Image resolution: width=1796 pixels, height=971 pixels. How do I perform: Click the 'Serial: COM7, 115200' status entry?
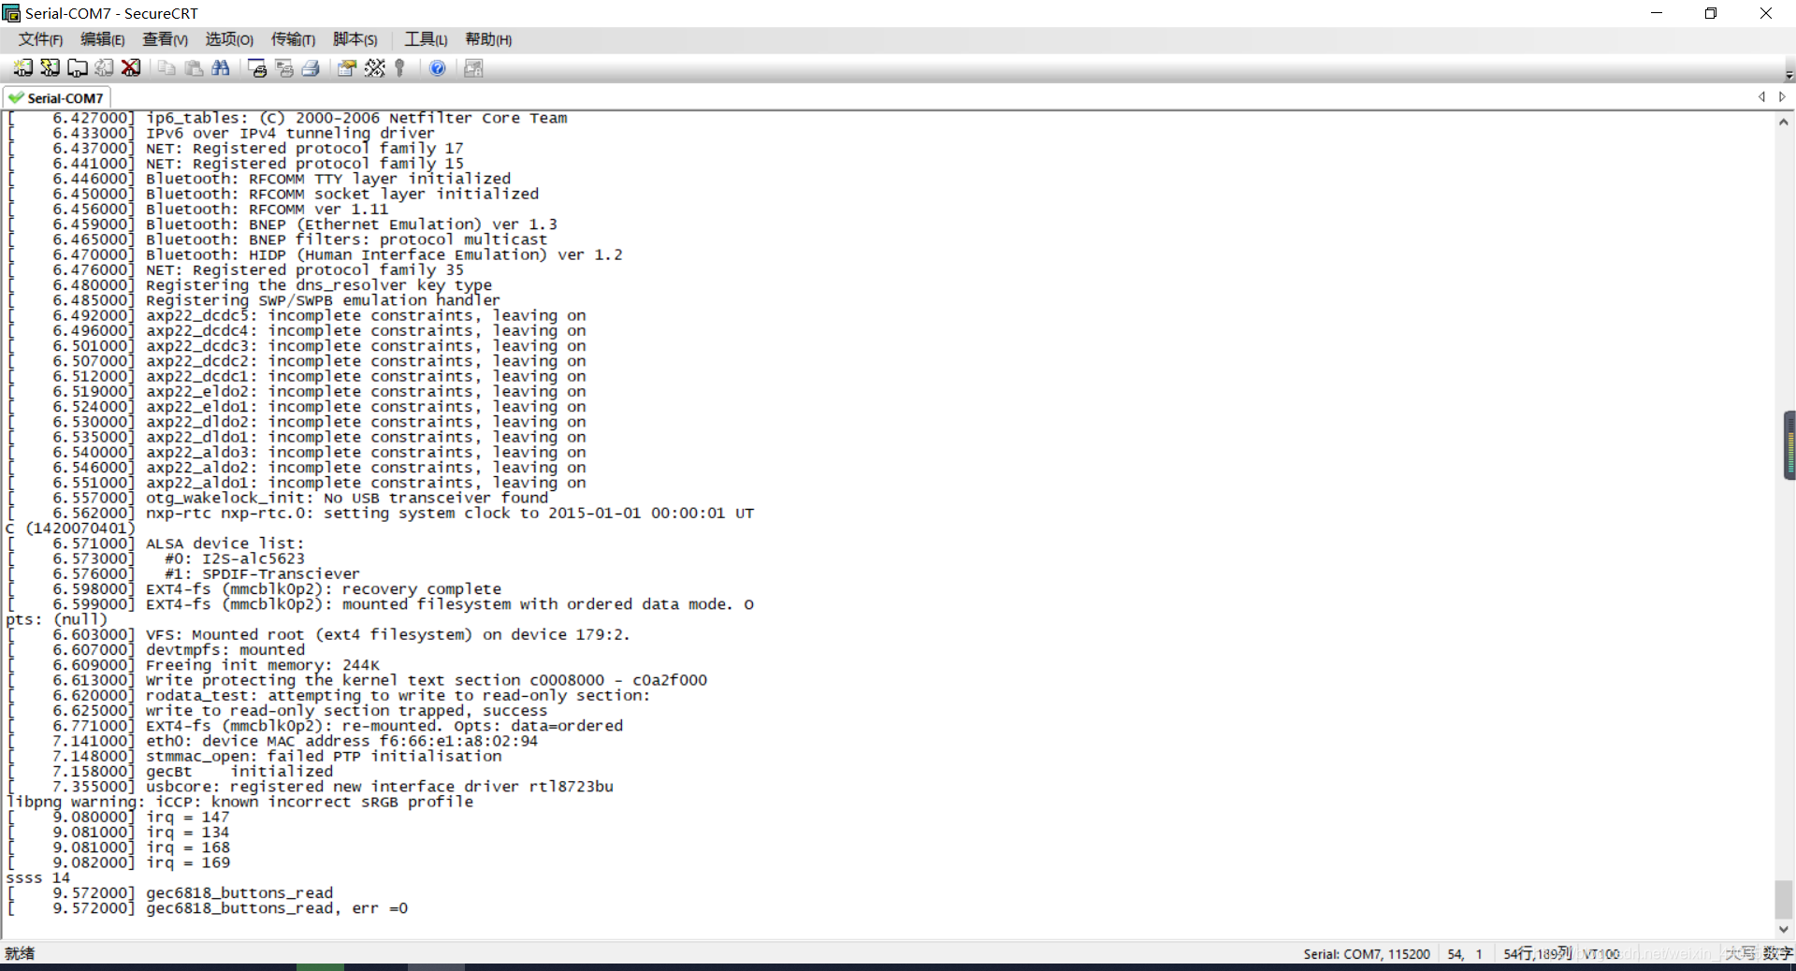click(1367, 954)
